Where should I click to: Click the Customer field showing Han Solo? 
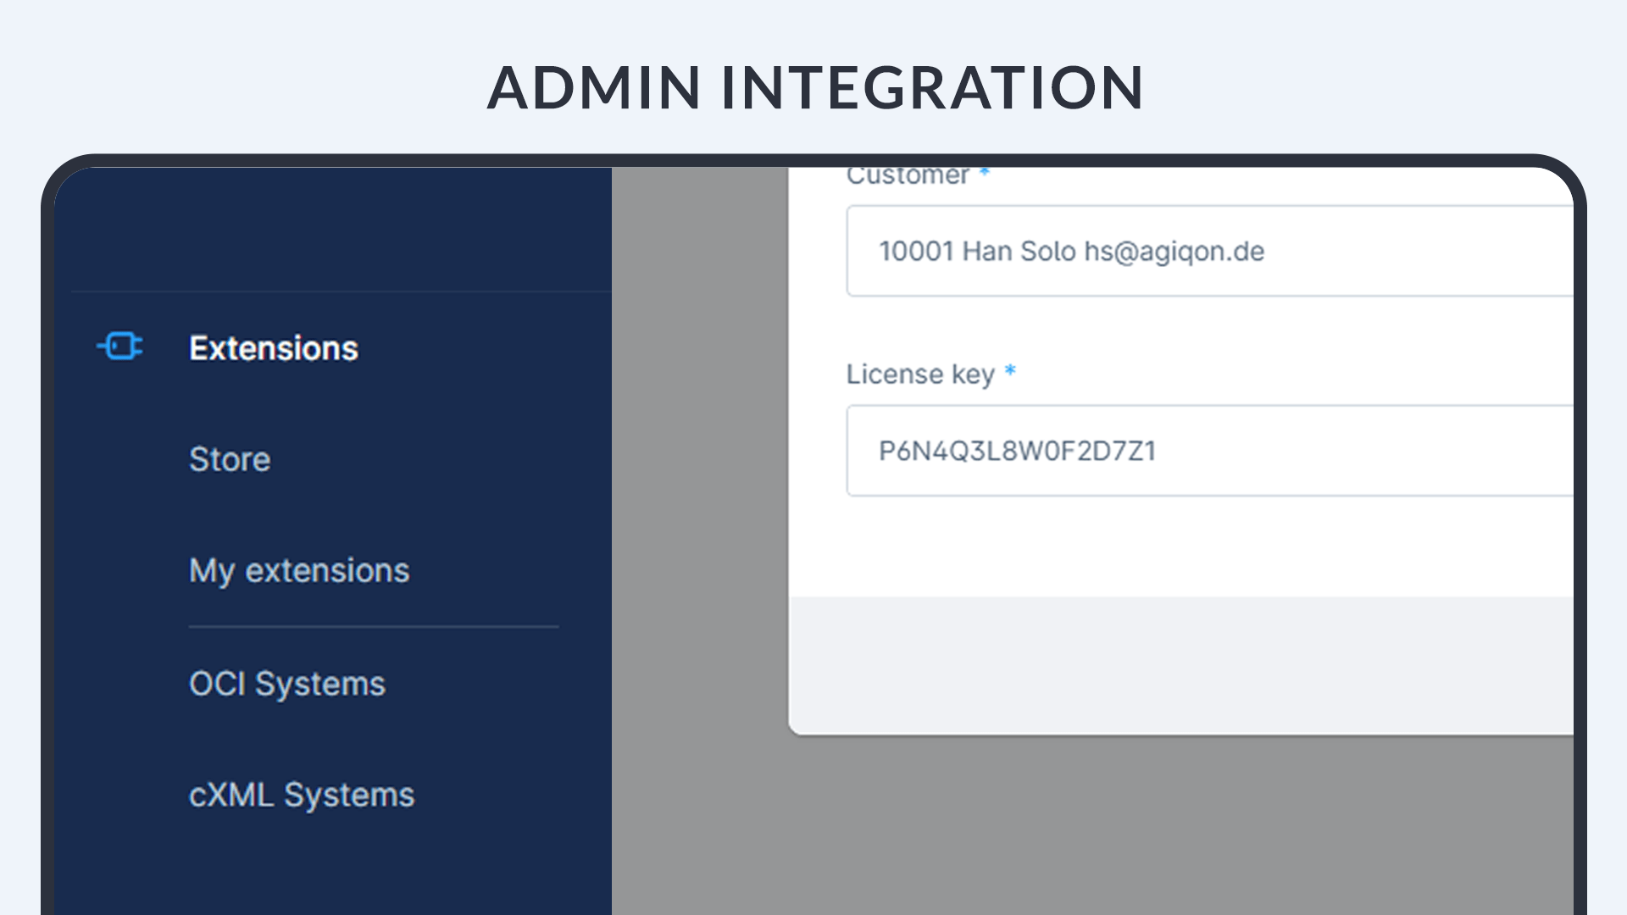[x=1210, y=251]
